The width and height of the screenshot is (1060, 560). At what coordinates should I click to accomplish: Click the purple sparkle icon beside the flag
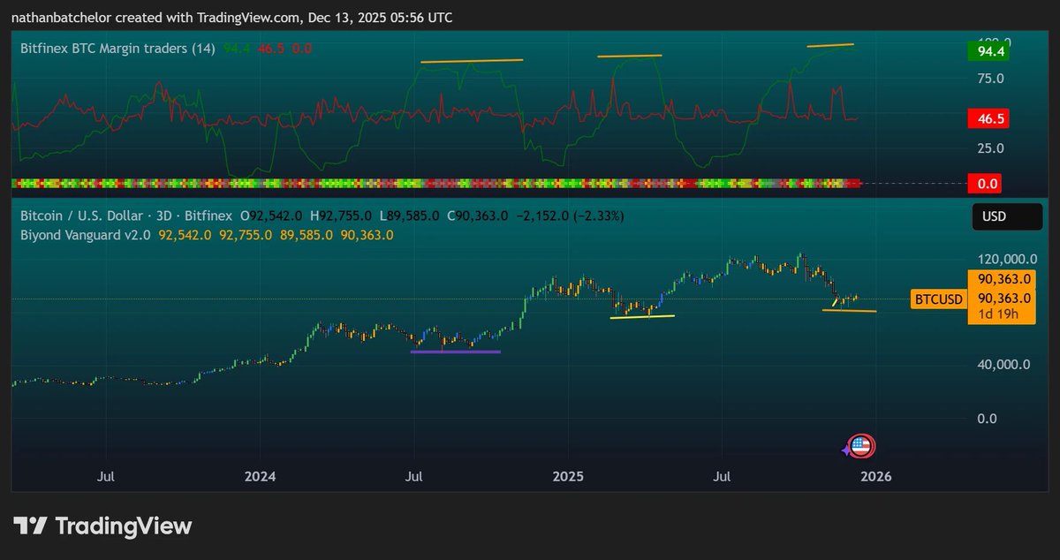coord(846,450)
